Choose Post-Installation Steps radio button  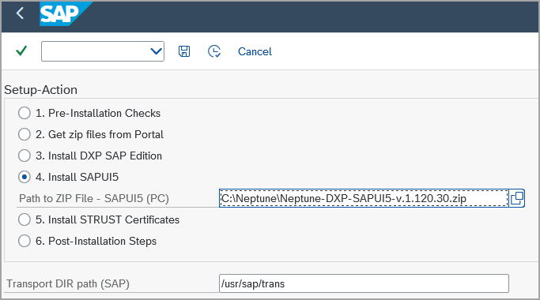24,241
